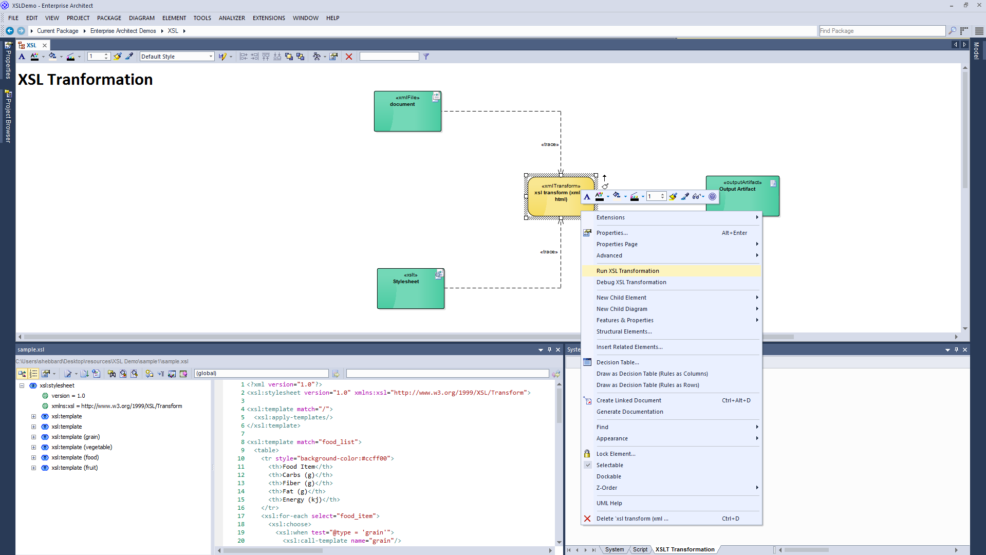The width and height of the screenshot is (986, 555).
Task: Select the xslt Stylesheet element on the diagram
Action: [411, 288]
